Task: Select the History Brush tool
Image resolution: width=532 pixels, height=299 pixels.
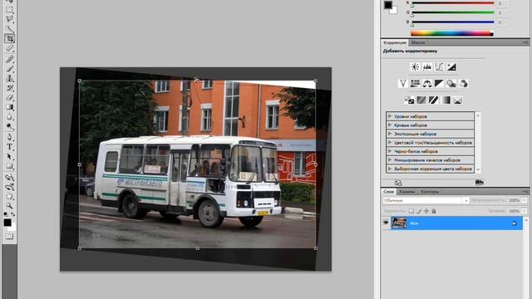Action: tap(9, 88)
